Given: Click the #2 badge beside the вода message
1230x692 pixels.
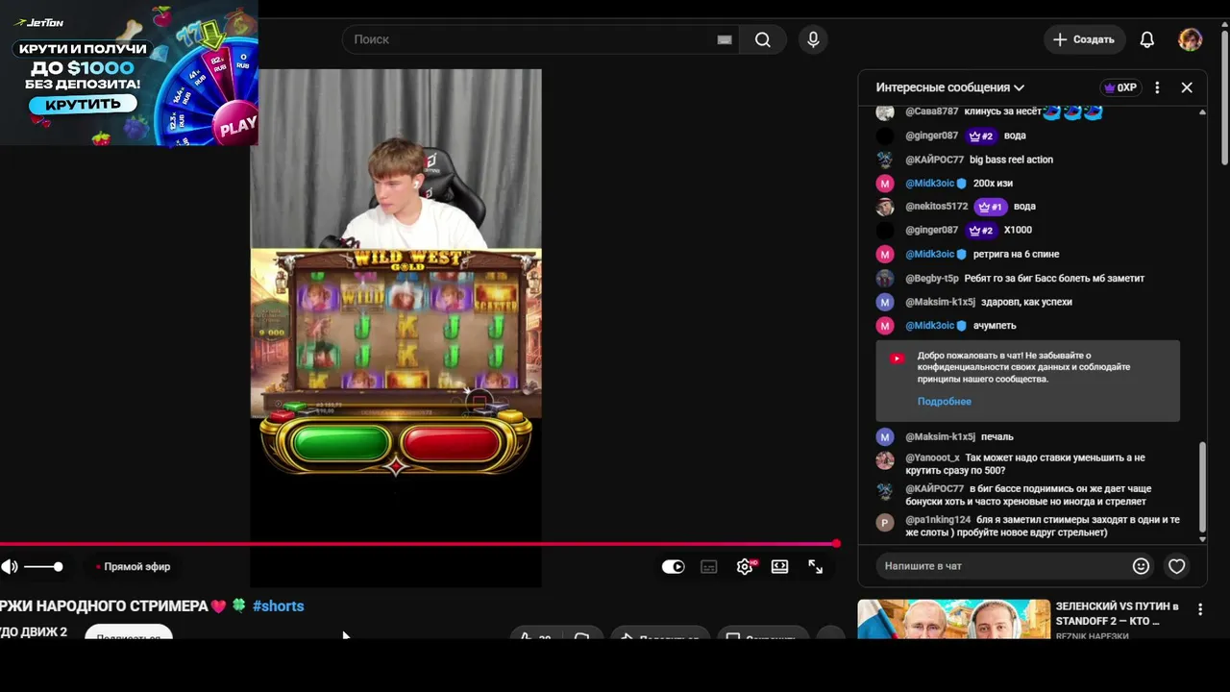Looking at the screenshot, I should point(981,136).
